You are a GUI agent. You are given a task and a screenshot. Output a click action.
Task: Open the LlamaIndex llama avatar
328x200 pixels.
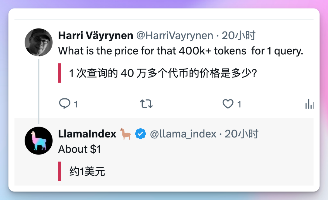39,141
